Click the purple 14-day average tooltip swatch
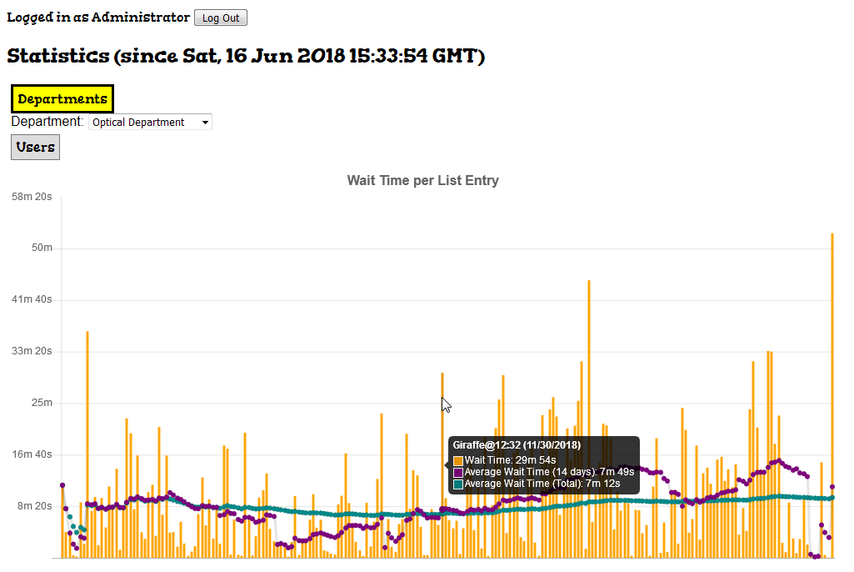Screen dimensions: 854x572 (458, 472)
